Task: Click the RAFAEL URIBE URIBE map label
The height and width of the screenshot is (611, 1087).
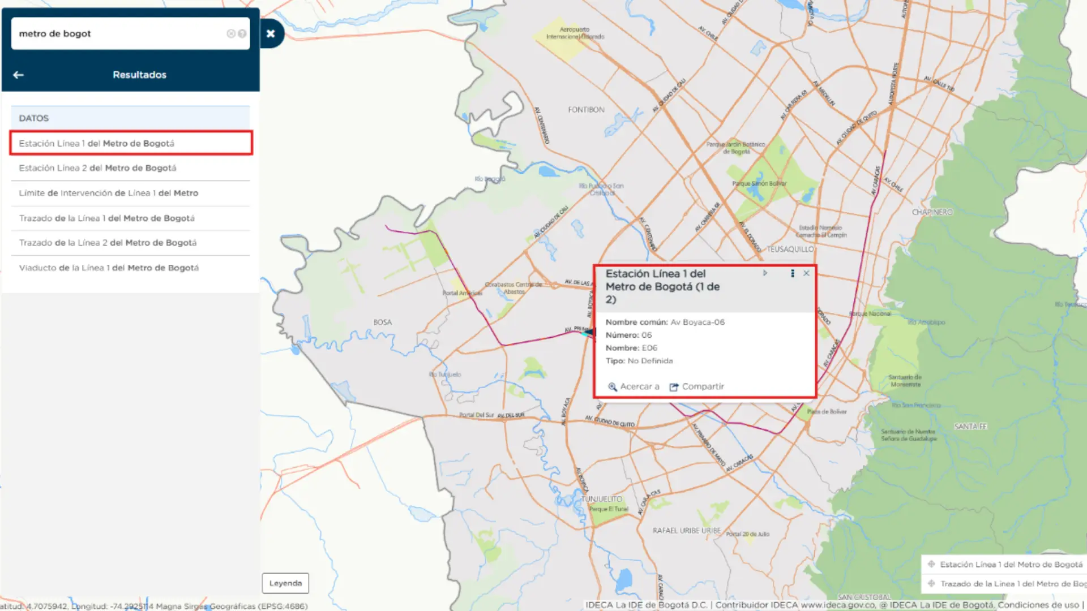Action: click(x=686, y=531)
